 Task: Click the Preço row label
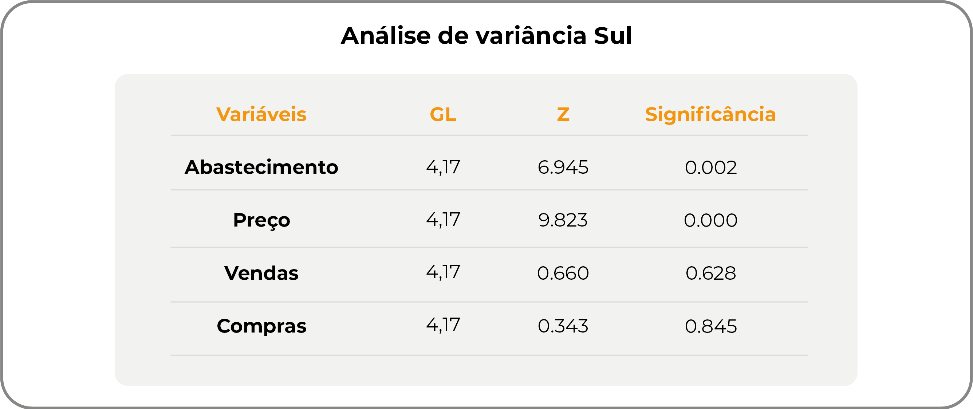[x=261, y=220]
